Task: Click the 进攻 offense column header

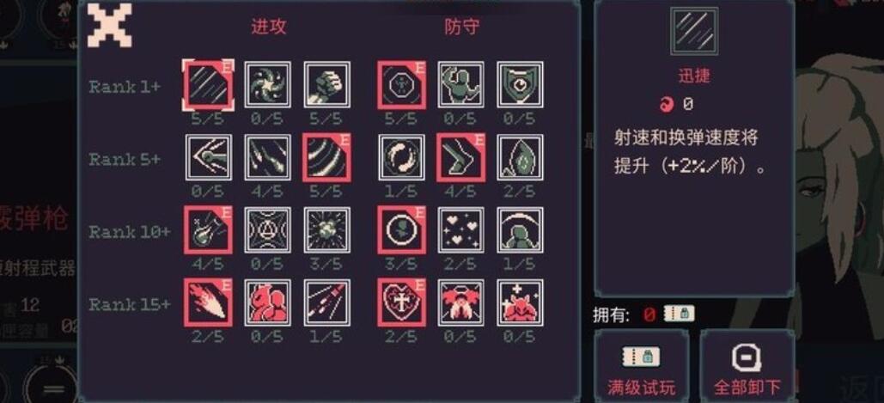Action: click(268, 27)
